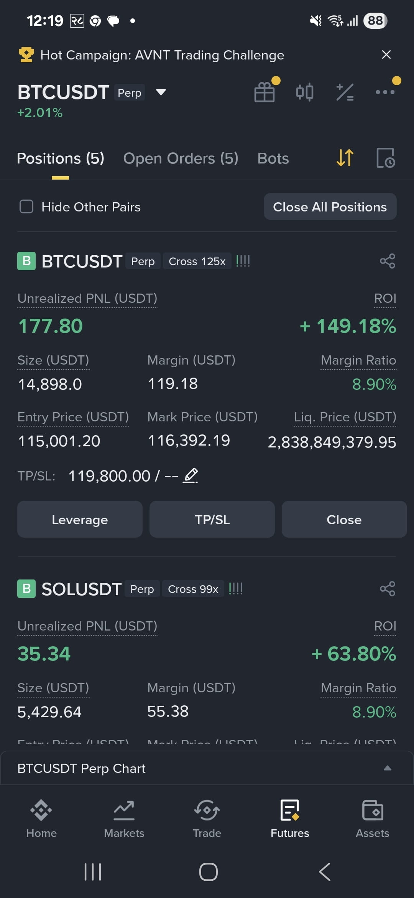
Task: Tap the Leverage button for BTCUSDT
Action: pos(80,519)
